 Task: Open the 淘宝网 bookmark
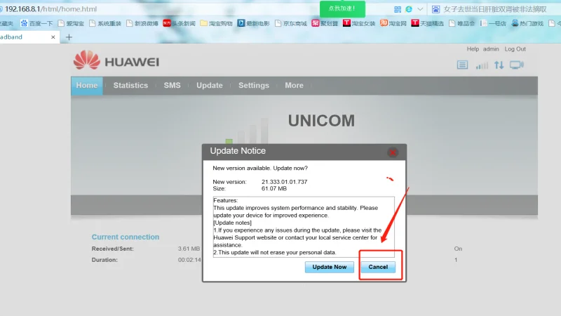coord(393,23)
